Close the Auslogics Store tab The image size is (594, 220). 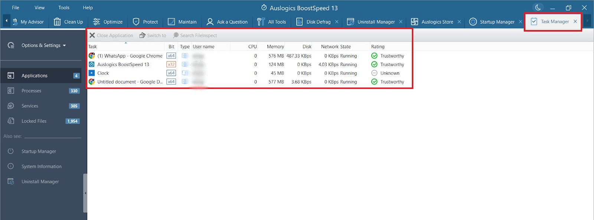(x=459, y=22)
